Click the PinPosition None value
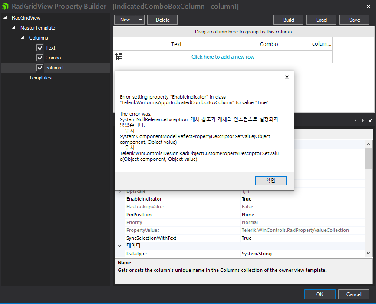The height and width of the screenshot is (304, 376). 248,215
